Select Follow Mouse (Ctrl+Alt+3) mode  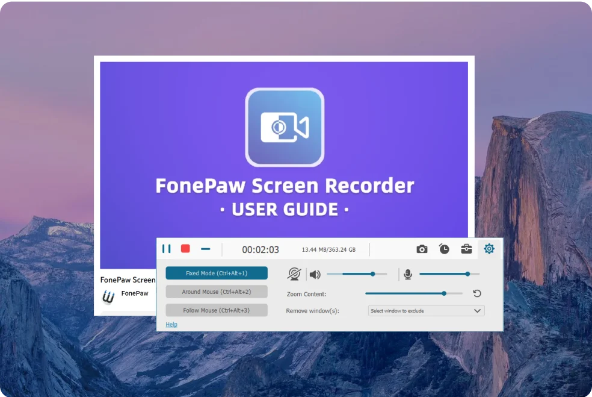pos(217,310)
